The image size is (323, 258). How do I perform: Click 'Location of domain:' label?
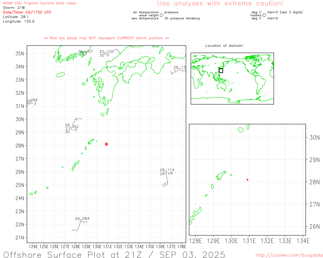224,46
